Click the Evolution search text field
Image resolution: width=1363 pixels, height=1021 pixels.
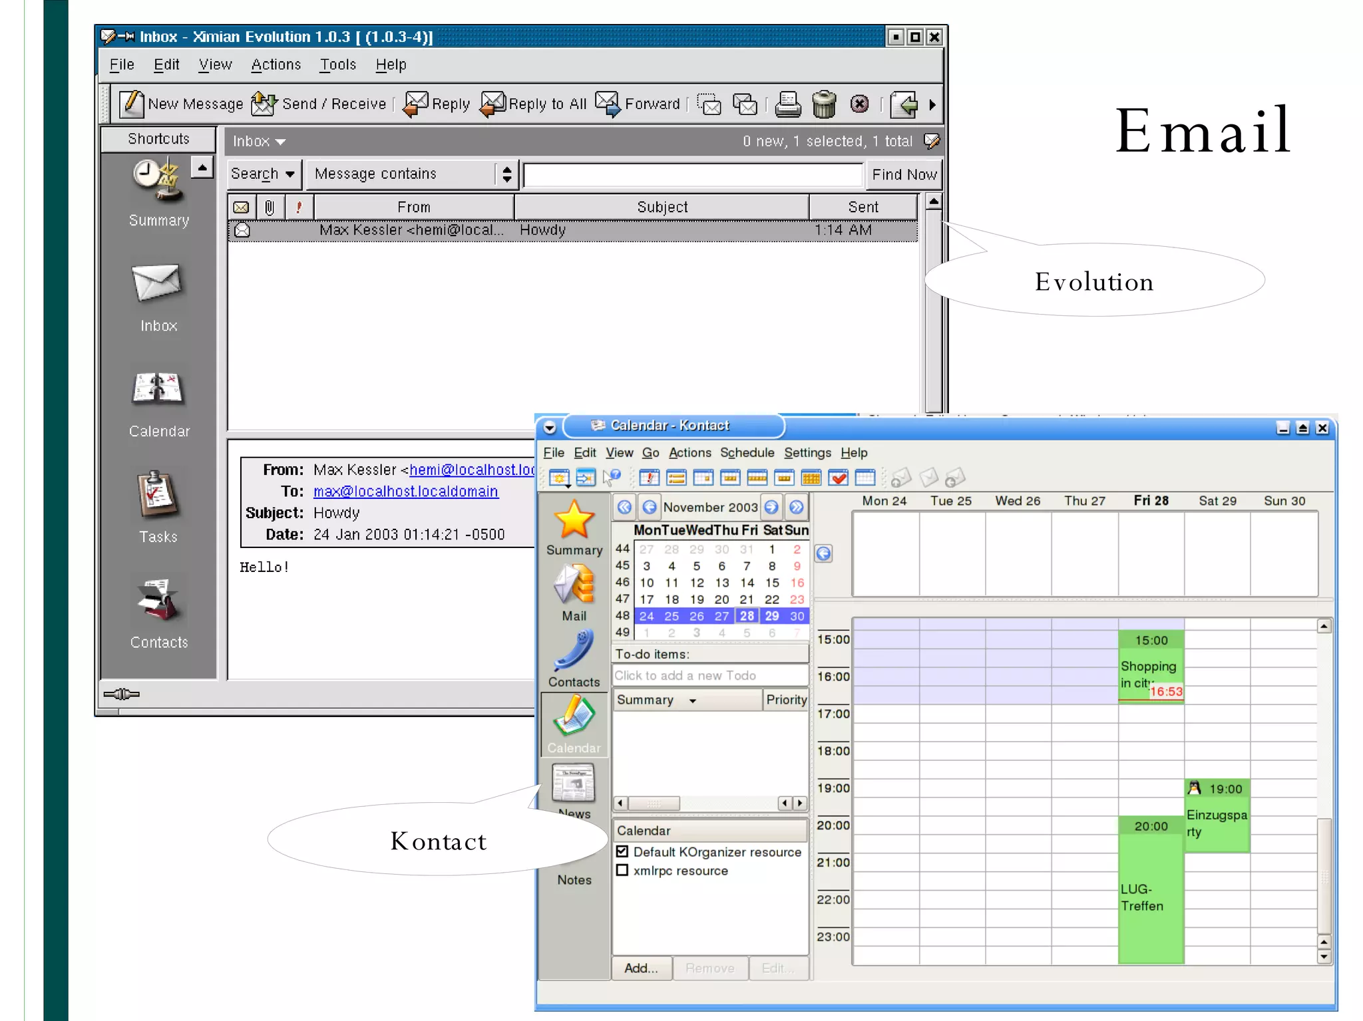(693, 175)
